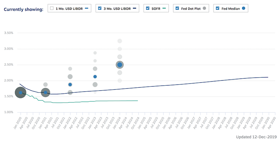Click the 1.50% y-axis label
280x141 pixels.
pyautogui.click(x=9, y=96)
